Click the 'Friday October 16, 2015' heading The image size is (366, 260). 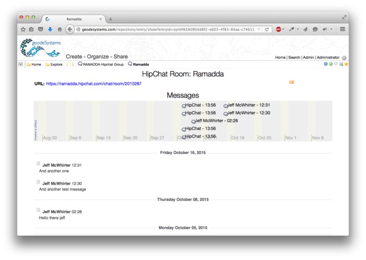click(x=183, y=153)
